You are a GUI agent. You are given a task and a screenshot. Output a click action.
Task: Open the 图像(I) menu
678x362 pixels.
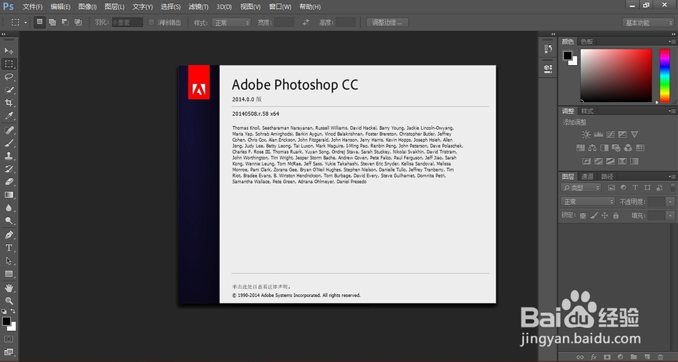click(87, 7)
